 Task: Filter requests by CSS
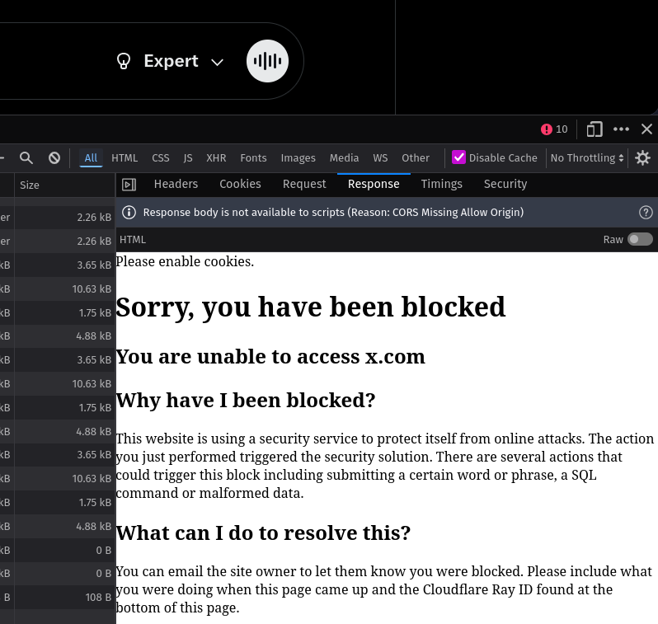(161, 157)
